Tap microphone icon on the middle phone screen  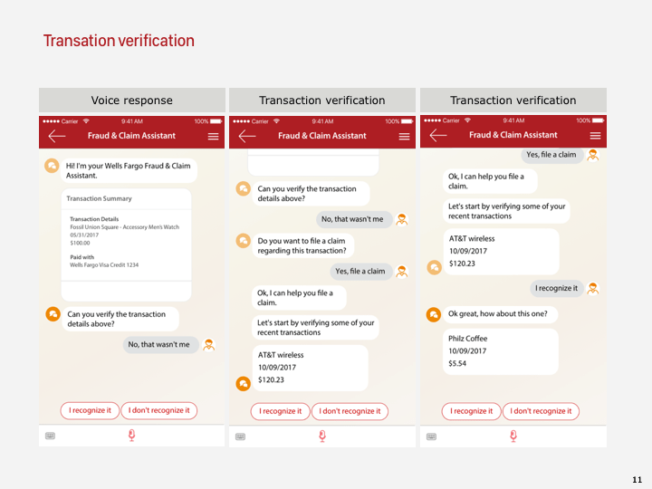click(322, 436)
